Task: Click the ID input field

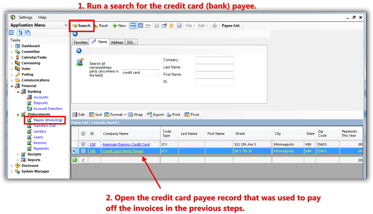Action: pyautogui.click(x=214, y=82)
